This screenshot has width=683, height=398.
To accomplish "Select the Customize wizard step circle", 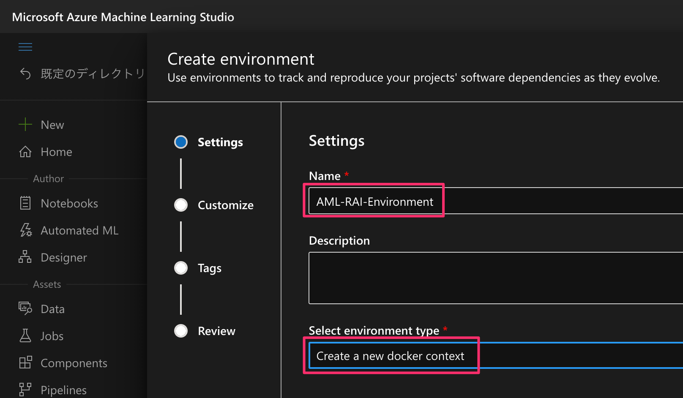I will pos(181,205).
